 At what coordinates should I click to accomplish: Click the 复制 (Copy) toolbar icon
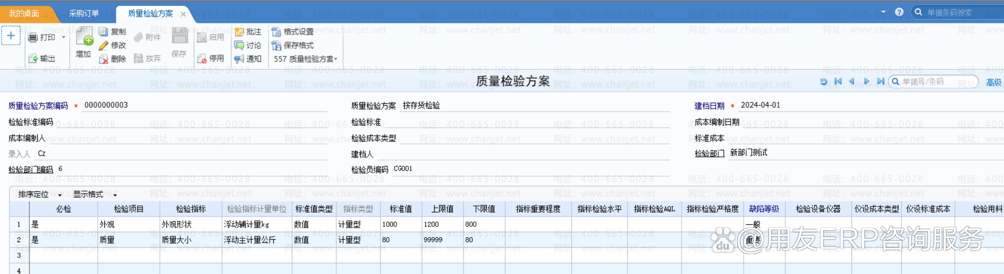(x=103, y=32)
